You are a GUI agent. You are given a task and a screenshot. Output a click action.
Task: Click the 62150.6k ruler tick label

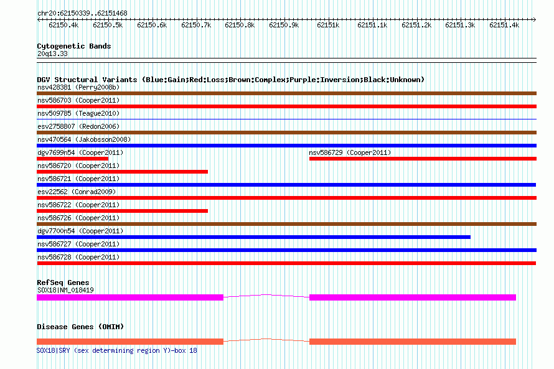click(152, 25)
